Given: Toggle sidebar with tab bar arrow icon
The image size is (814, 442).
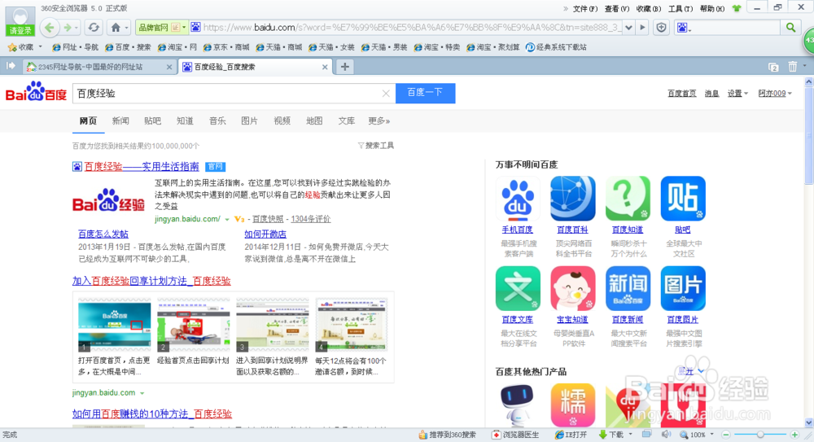Looking at the screenshot, I should (x=11, y=66).
